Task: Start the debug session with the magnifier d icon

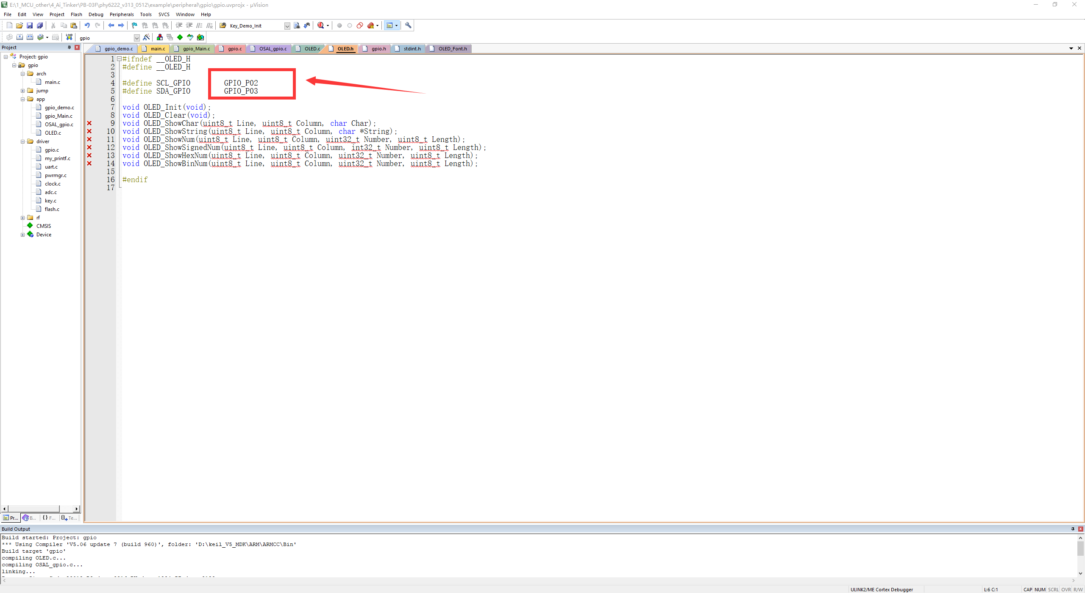Action: (321, 25)
